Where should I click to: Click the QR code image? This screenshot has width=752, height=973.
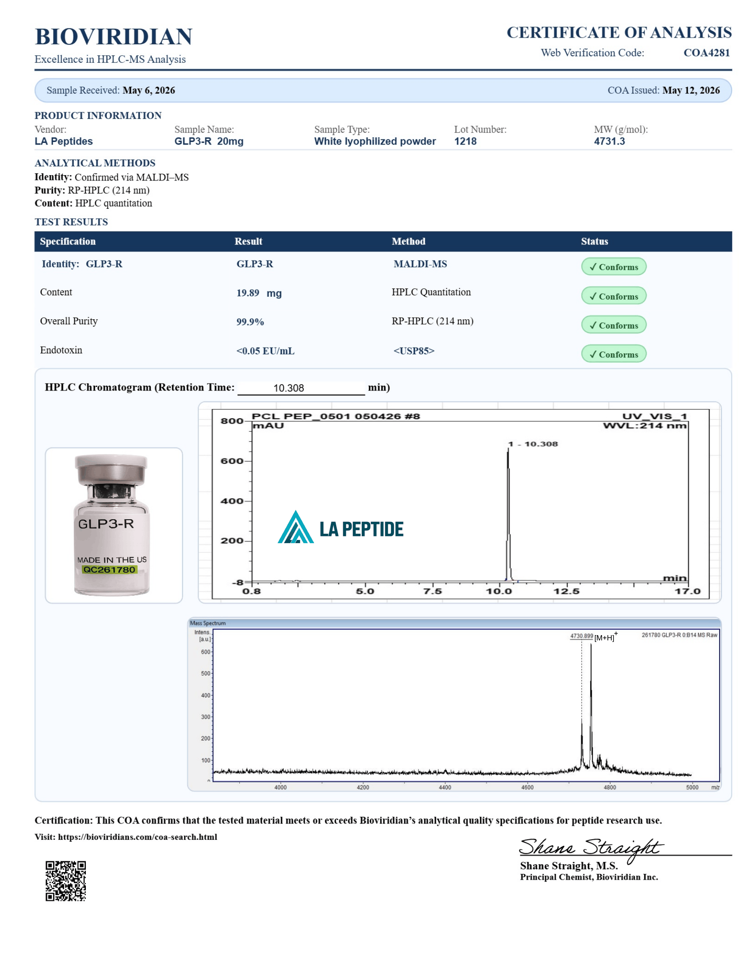(x=65, y=881)
